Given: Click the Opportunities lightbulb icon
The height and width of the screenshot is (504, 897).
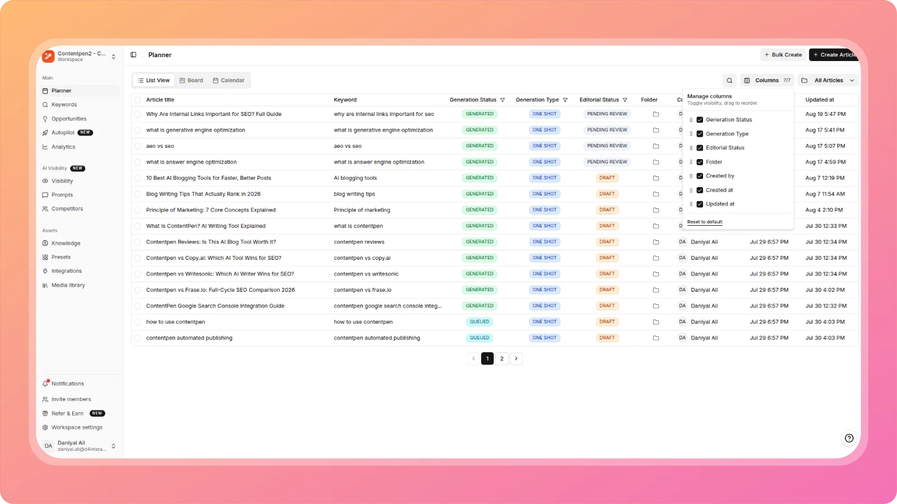Looking at the screenshot, I should click(x=45, y=119).
